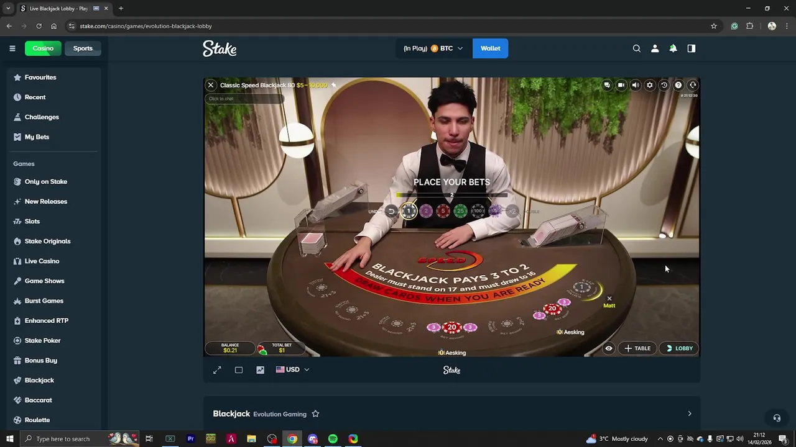Open Burst Games category
Image resolution: width=796 pixels, height=447 pixels.
pyautogui.click(x=55, y=301)
